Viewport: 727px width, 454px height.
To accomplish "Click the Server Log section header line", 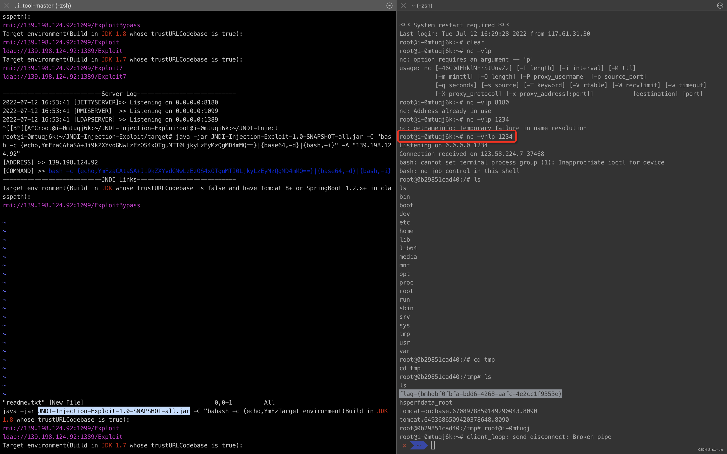I will click(x=119, y=94).
